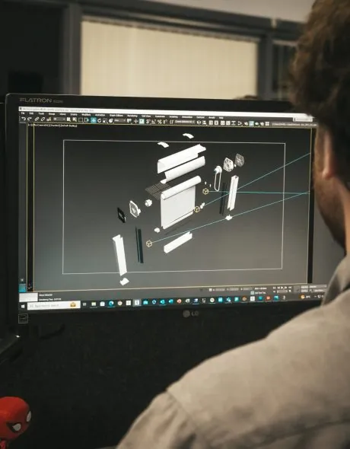Screen dimensions: 350x449
Task: Open the File menu
Action: pyautogui.click(x=23, y=113)
